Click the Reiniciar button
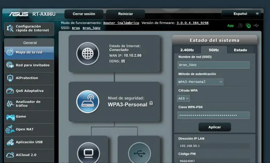Screen dimensions: 270x163 (126, 14)
